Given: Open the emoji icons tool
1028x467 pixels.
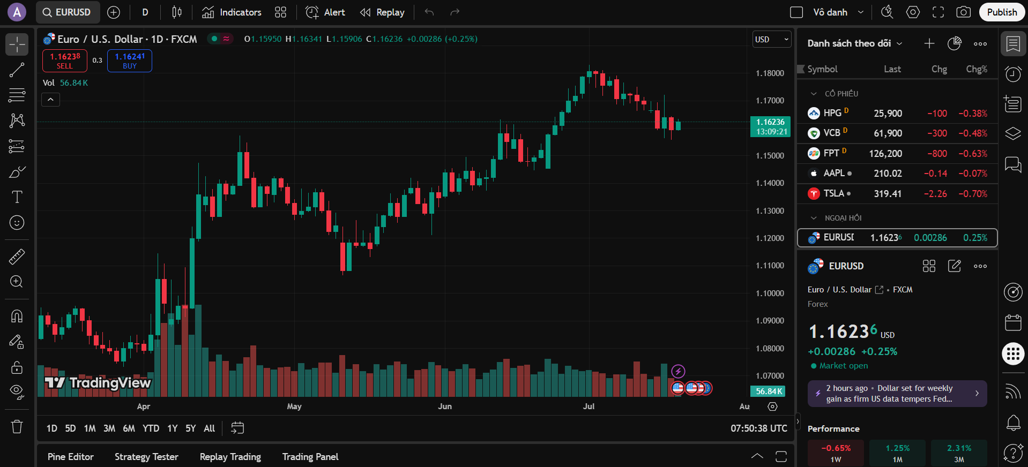Looking at the screenshot, I should pos(17,222).
